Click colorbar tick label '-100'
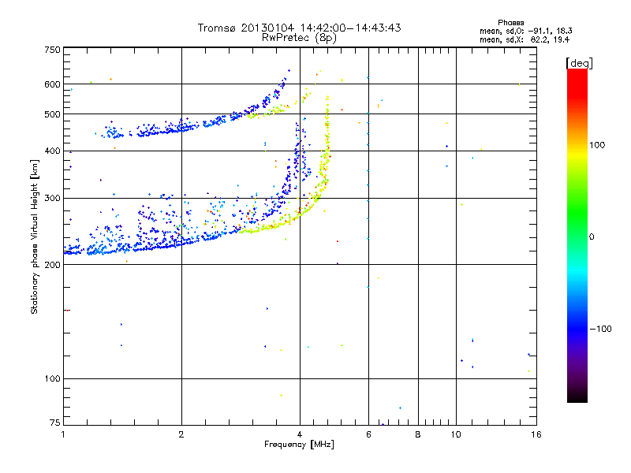The image size is (631, 473). tap(600, 329)
